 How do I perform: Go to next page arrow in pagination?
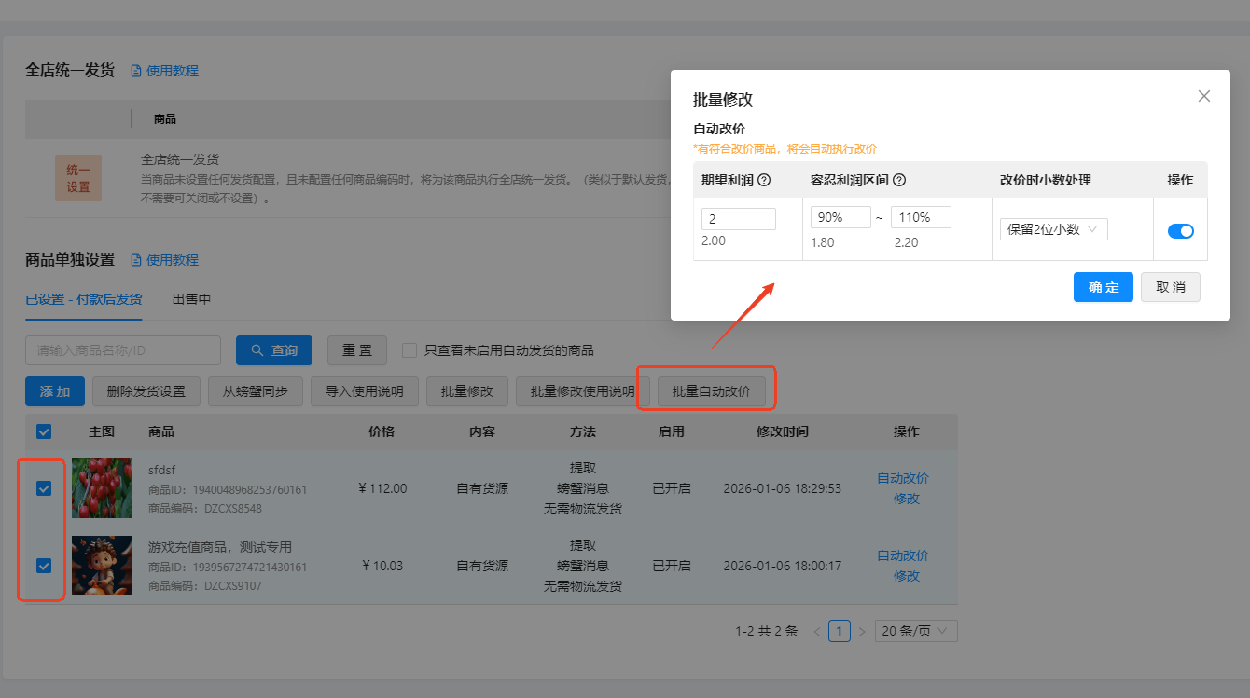pos(862,632)
